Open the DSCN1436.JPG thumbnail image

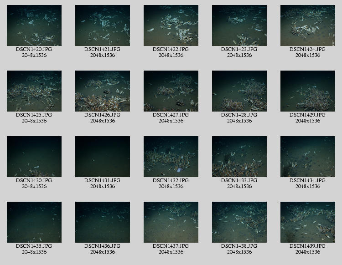click(103, 222)
